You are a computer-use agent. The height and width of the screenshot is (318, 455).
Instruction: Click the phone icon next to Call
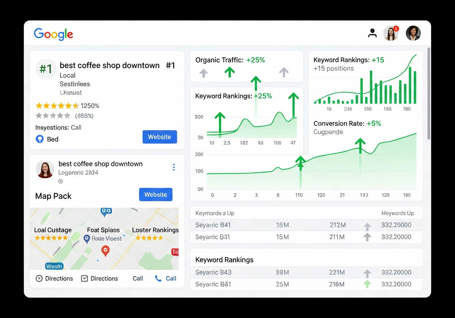click(x=157, y=278)
